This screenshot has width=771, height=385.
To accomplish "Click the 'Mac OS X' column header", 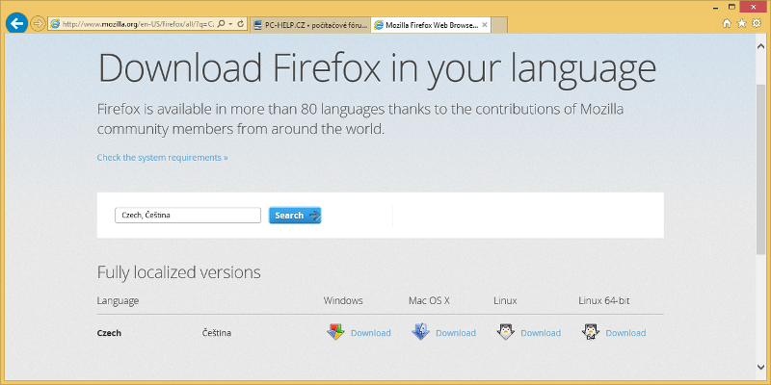I will (429, 300).
